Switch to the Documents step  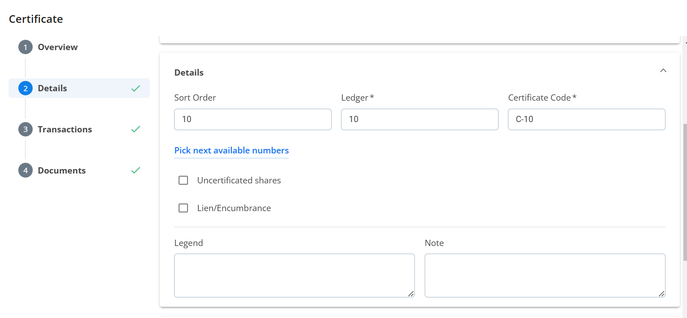click(x=62, y=171)
